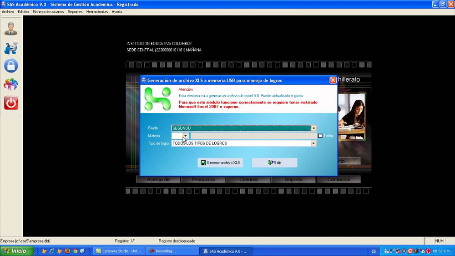Expand the Tipo de logro dropdown
455x256 pixels.
(x=313, y=143)
